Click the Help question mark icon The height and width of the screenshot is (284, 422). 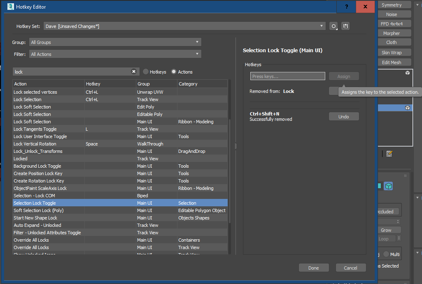[x=346, y=7]
